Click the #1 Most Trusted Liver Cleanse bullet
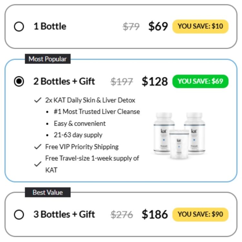 pyautogui.click(x=97, y=112)
